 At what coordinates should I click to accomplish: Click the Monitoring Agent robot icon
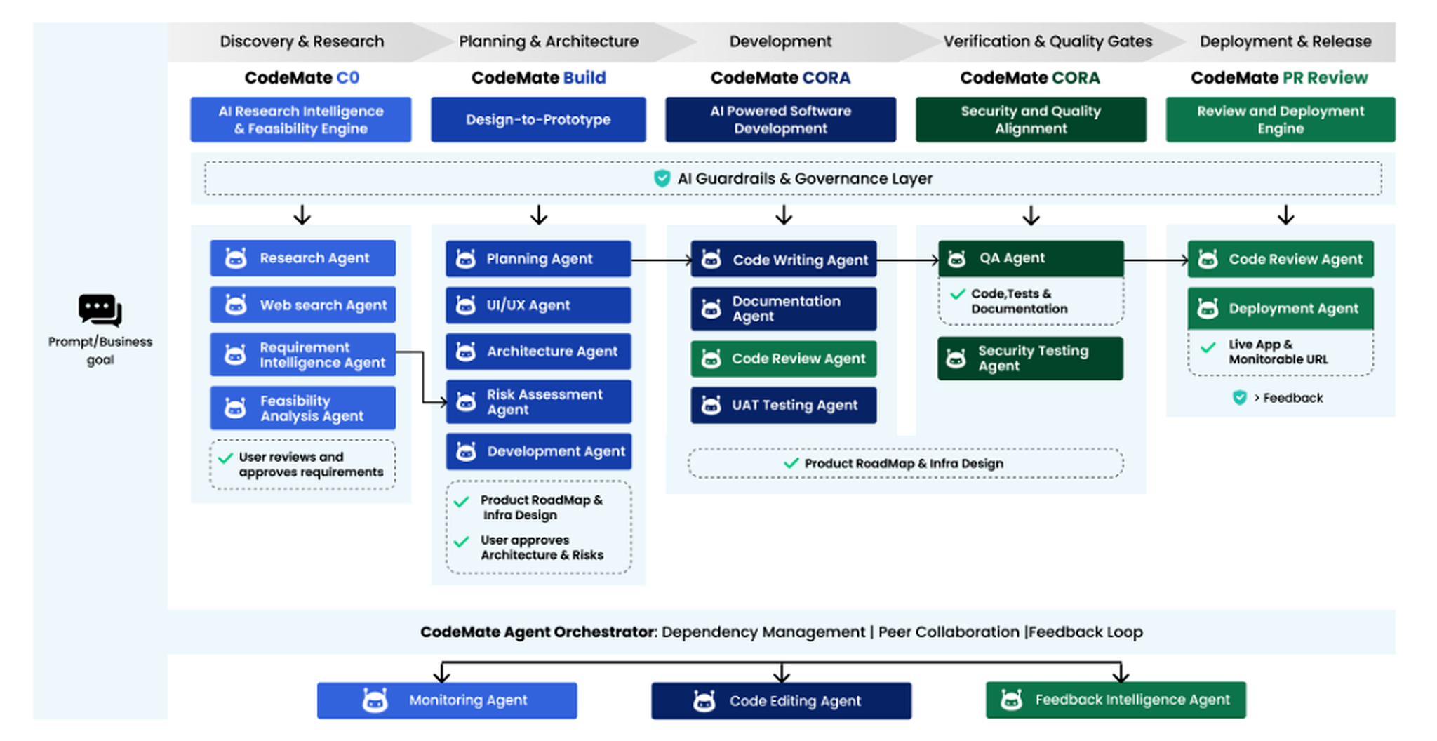pos(375,700)
